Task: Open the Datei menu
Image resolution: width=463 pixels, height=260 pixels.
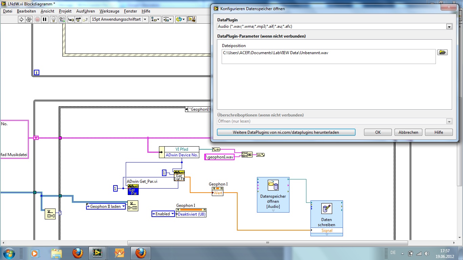Action: click(7, 11)
